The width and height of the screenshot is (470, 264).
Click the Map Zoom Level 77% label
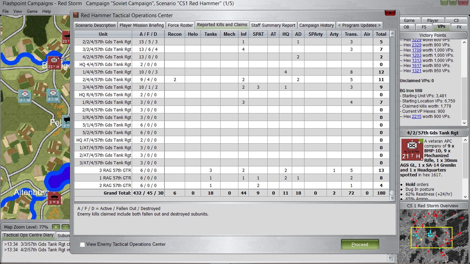pos(26,227)
